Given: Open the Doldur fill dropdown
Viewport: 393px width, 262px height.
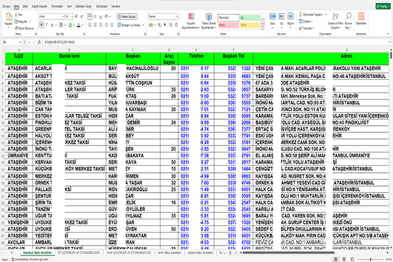Looking at the screenshot, I should 306,22.
